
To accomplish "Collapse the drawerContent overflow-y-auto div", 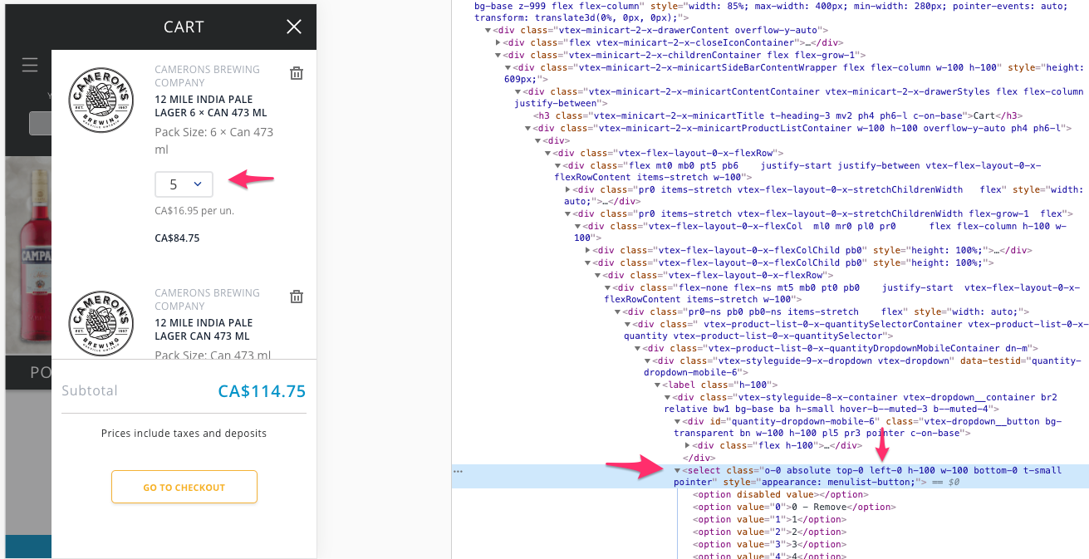I will 488,30.
